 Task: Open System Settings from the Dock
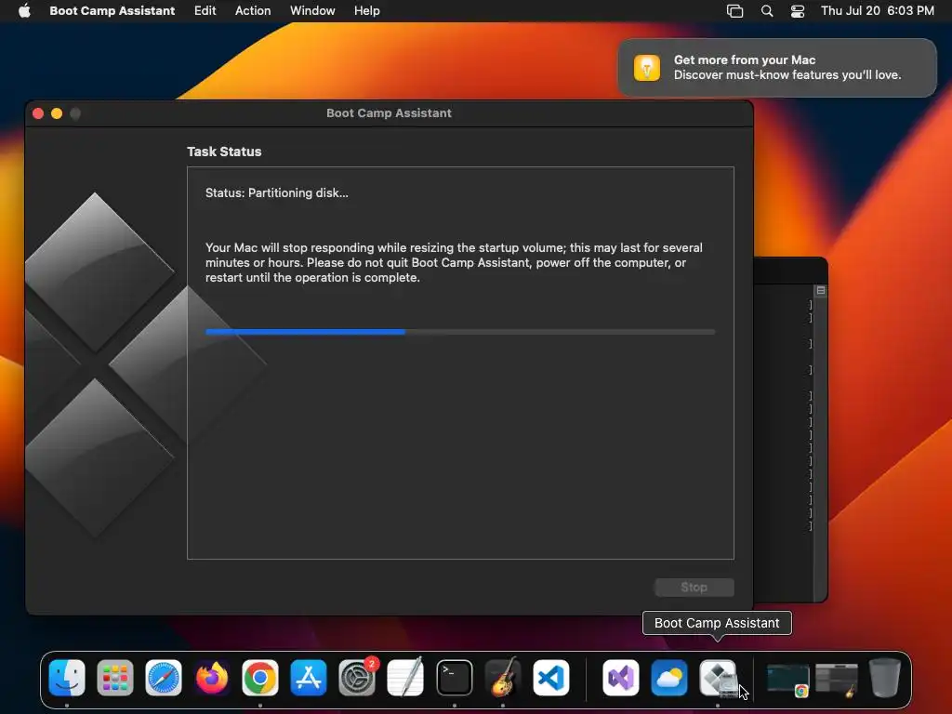coord(357,678)
